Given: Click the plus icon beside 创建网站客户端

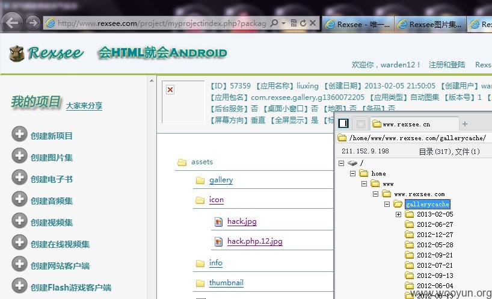Looking at the screenshot, I should pyautogui.click(x=19, y=264).
